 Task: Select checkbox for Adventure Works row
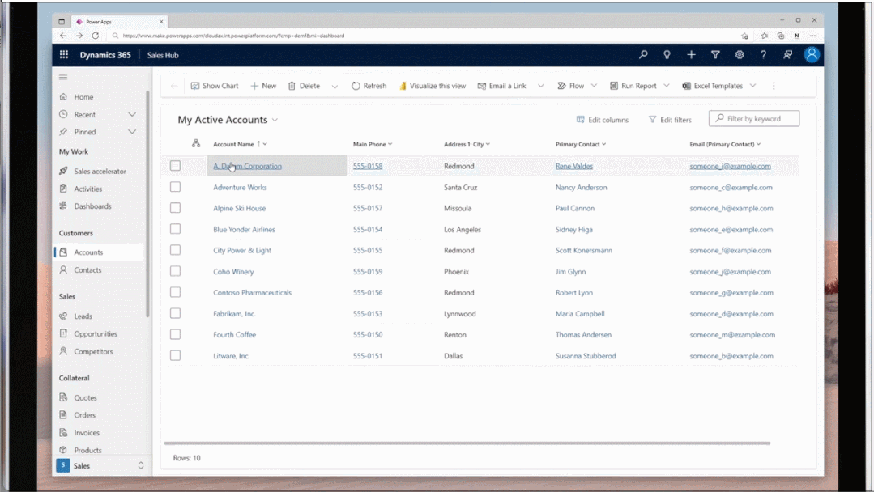coord(175,186)
